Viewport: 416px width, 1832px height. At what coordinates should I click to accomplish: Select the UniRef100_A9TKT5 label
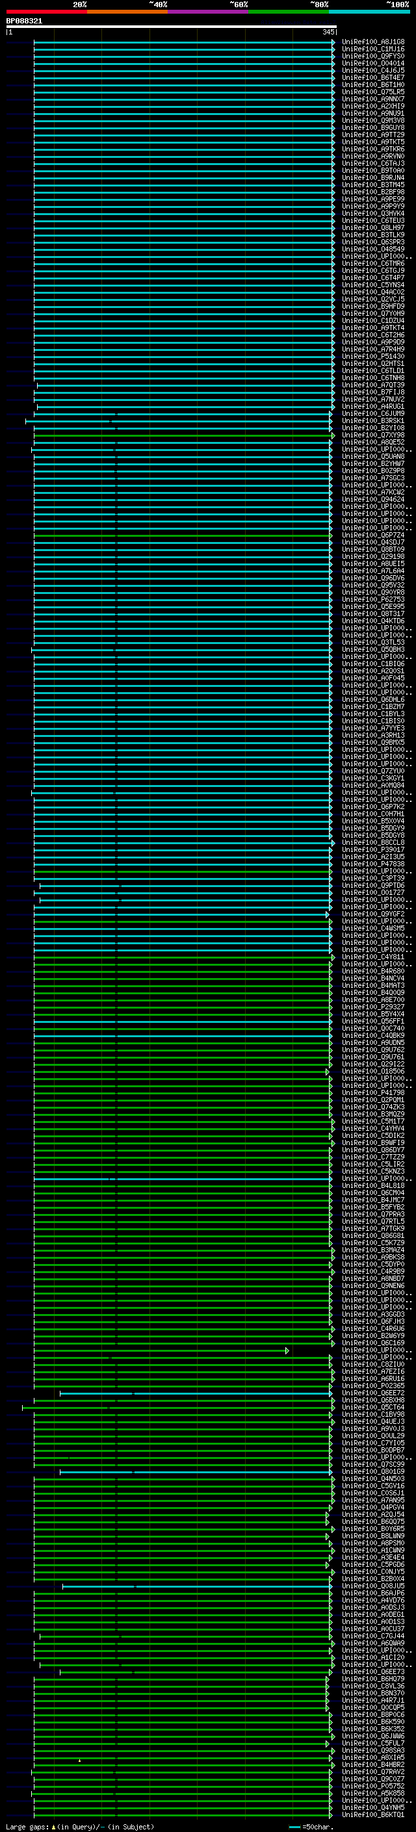pos(373,142)
